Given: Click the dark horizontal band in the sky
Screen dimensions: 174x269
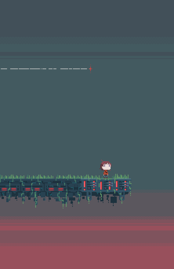Looking at the screenshot, I should pyautogui.click(x=87, y=54).
